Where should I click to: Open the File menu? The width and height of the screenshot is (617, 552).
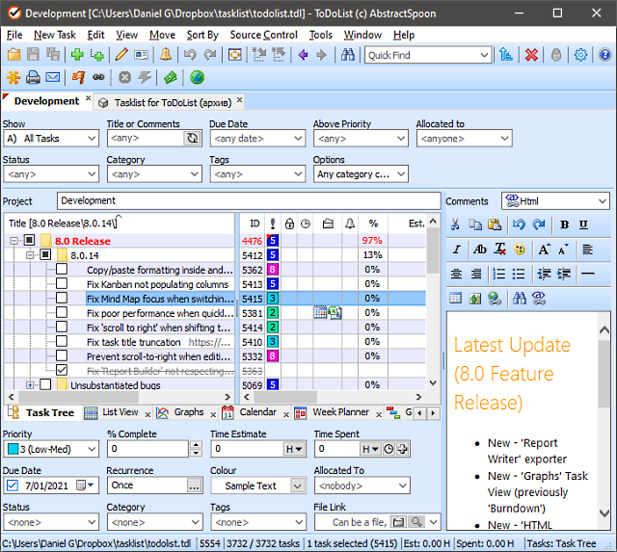tap(14, 35)
